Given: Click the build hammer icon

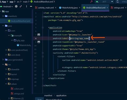Looking at the screenshot, I should click(x=91, y=2).
